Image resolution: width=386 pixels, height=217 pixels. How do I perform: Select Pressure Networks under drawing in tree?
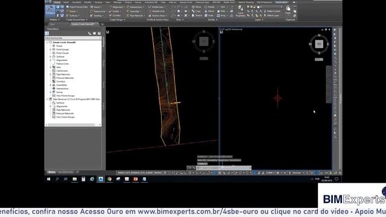click(65, 78)
